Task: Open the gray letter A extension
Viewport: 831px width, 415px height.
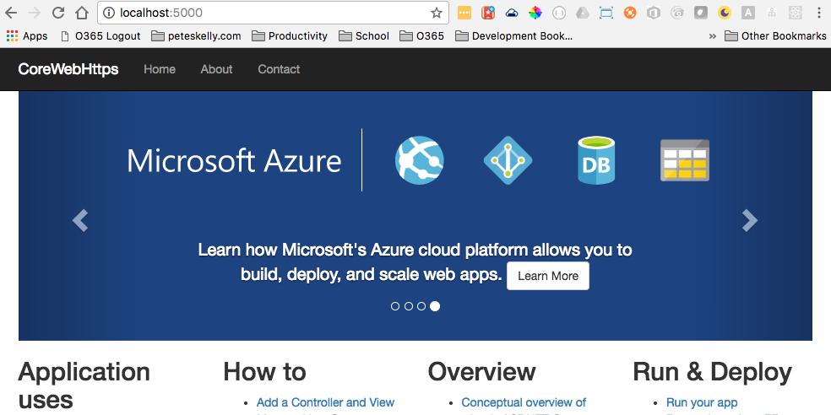Action: 747,13
